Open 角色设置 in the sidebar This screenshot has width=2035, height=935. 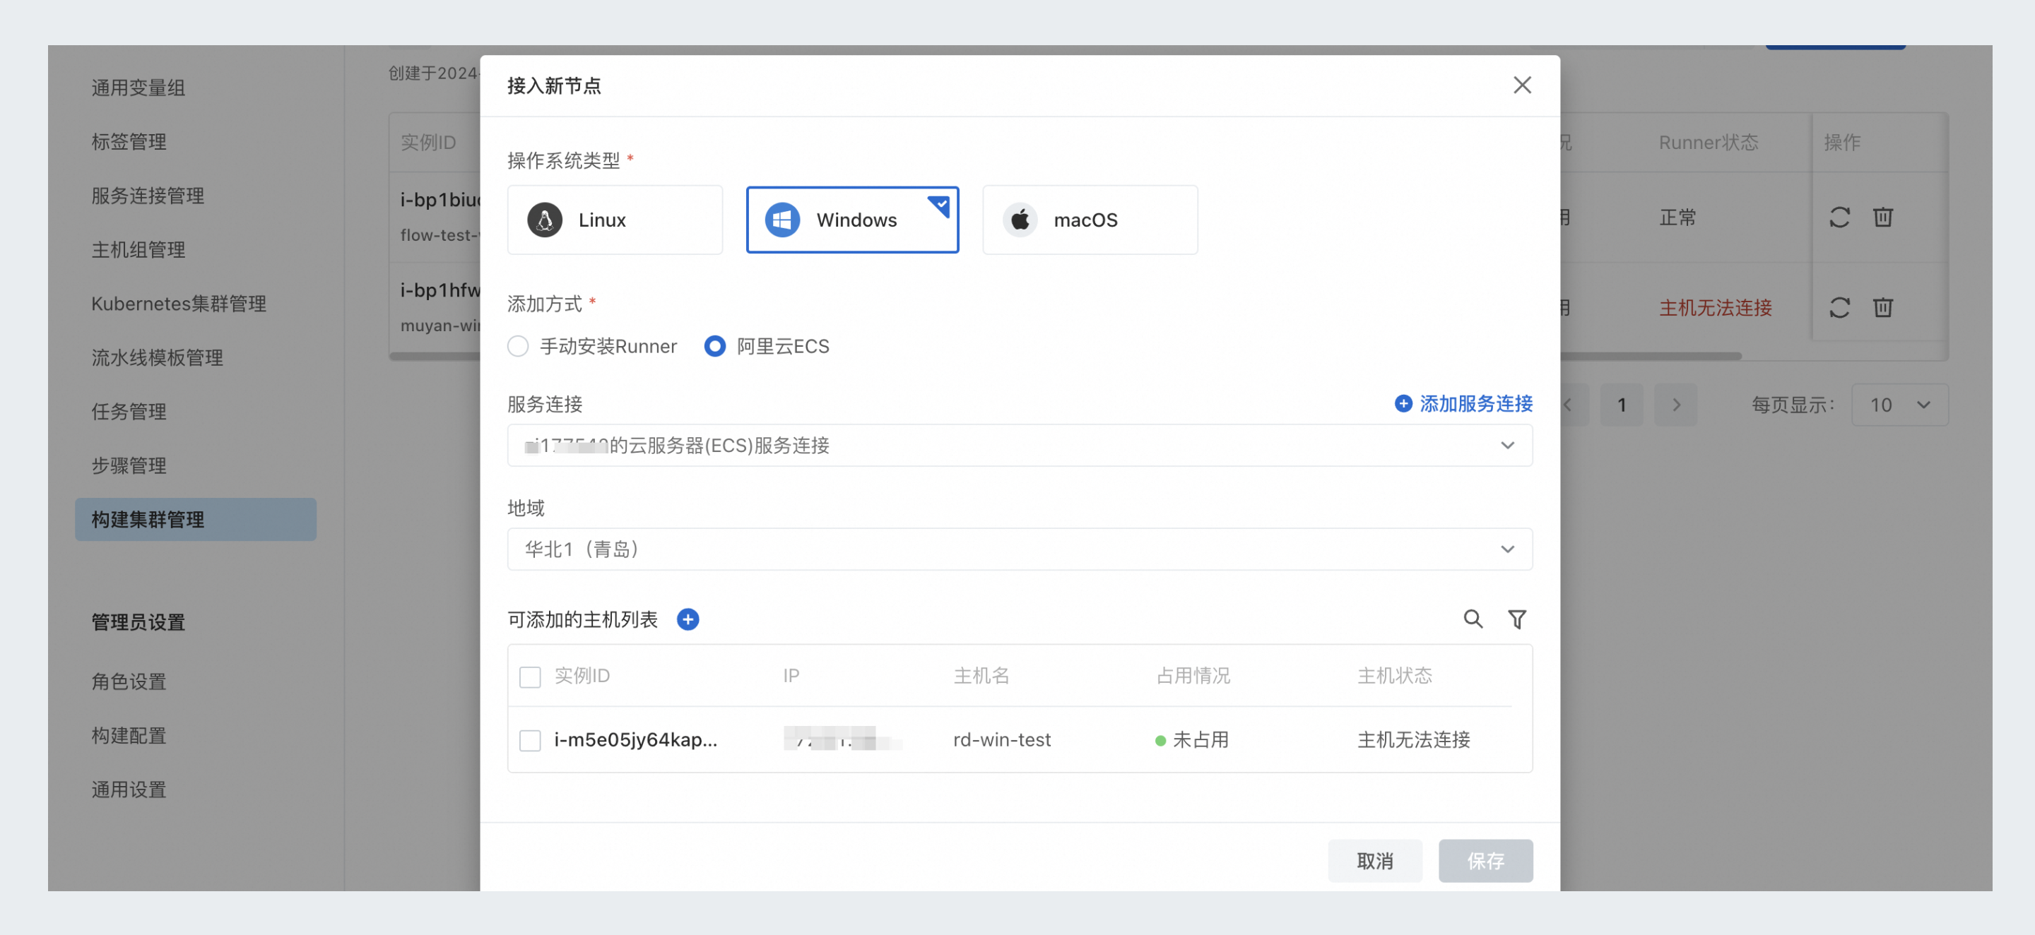coord(129,681)
